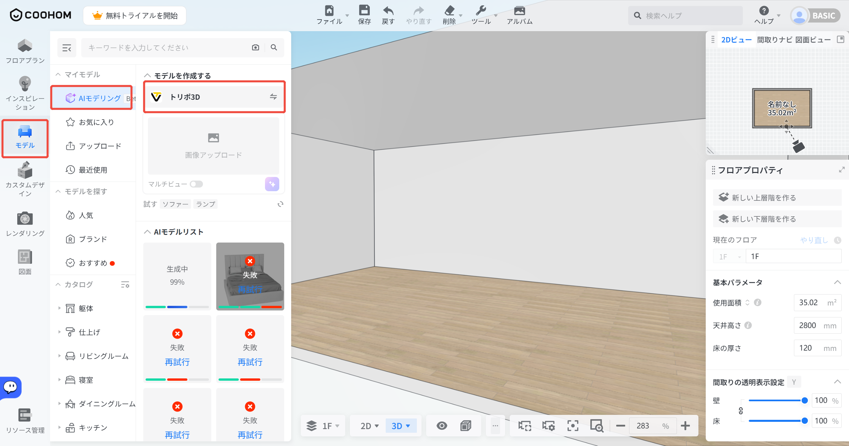
Task: Click the アルバム toolbar icon
Action: [x=519, y=15]
